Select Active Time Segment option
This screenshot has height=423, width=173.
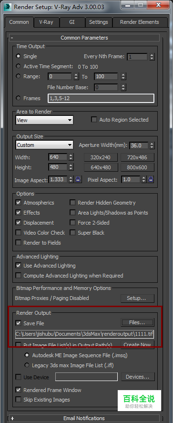[x=18, y=66]
